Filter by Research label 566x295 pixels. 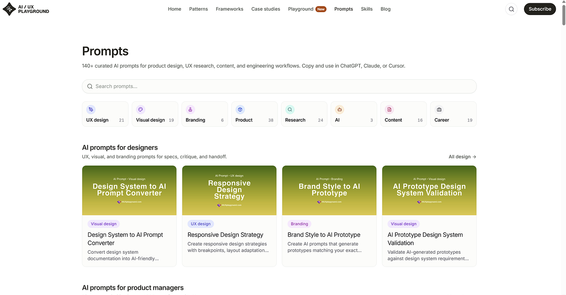(295, 120)
